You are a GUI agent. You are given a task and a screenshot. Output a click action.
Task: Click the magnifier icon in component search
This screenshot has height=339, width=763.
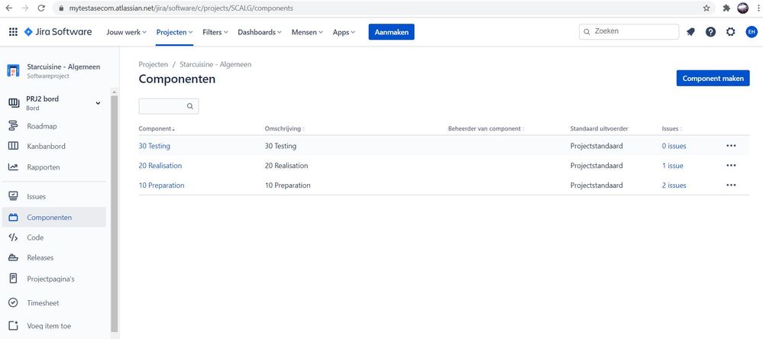[190, 106]
